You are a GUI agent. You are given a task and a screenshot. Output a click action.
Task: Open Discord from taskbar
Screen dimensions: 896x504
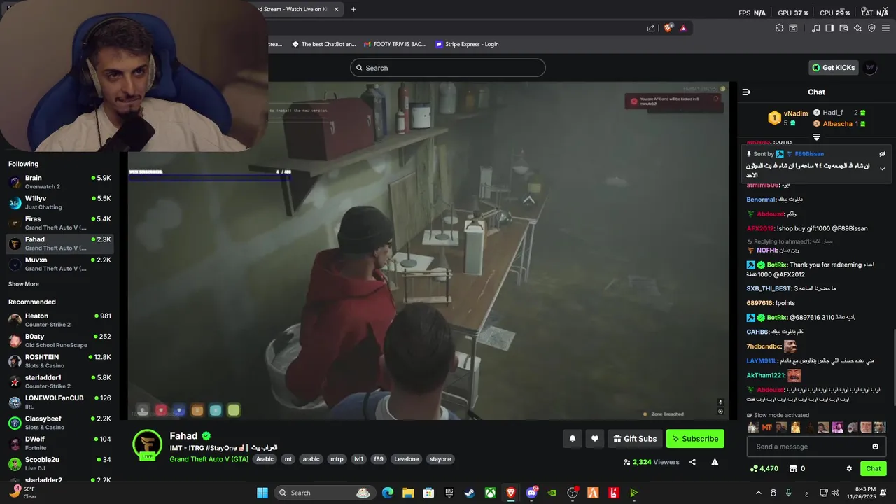click(x=531, y=493)
